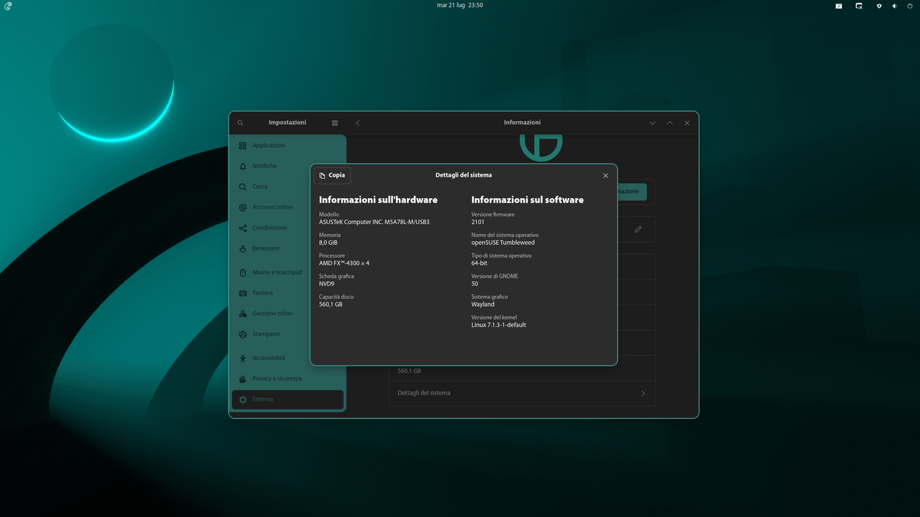Click the pencil edit icon behind the dialog
Image resolution: width=920 pixels, height=517 pixels.
click(638, 230)
